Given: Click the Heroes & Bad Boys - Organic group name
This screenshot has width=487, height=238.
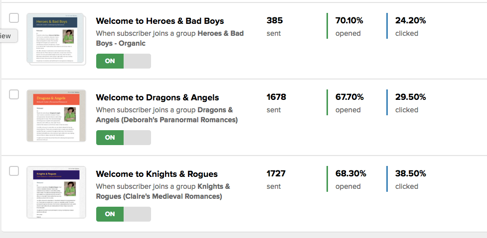Looking at the screenshot, I should pos(169,38).
